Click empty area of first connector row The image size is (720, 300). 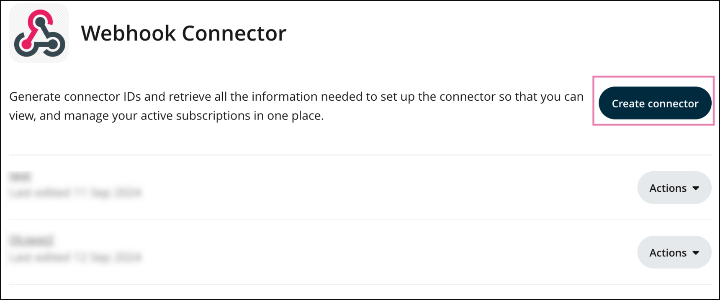coord(377,188)
